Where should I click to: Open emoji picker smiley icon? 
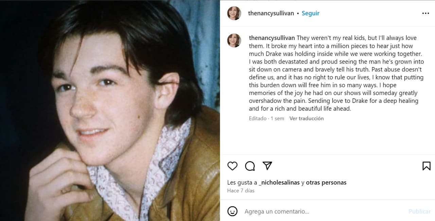coord(232,211)
